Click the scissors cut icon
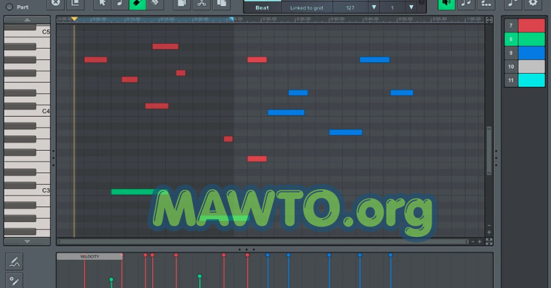The image size is (551, 288). (x=201, y=3)
